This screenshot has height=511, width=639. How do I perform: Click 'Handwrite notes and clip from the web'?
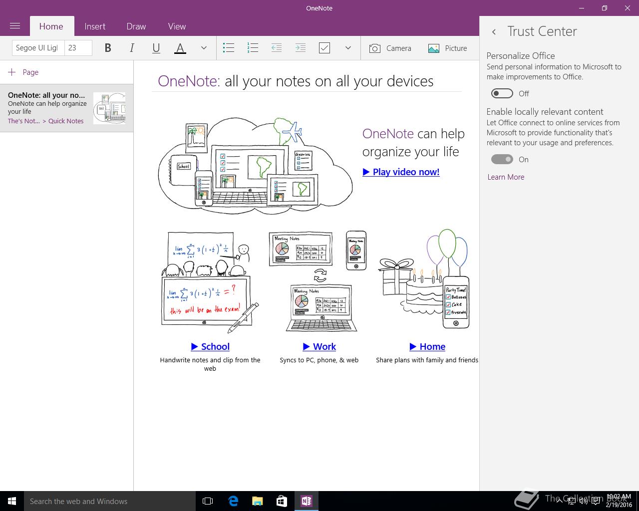pos(210,364)
